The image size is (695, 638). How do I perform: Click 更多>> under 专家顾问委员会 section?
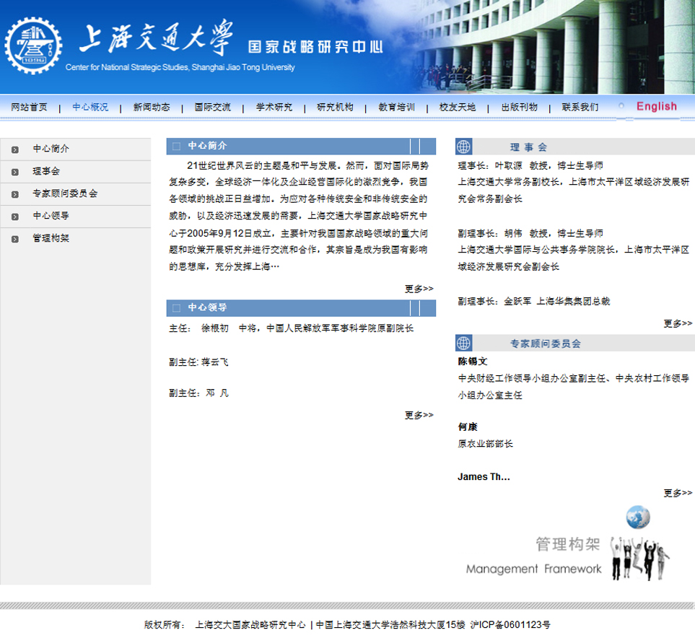coord(678,493)
